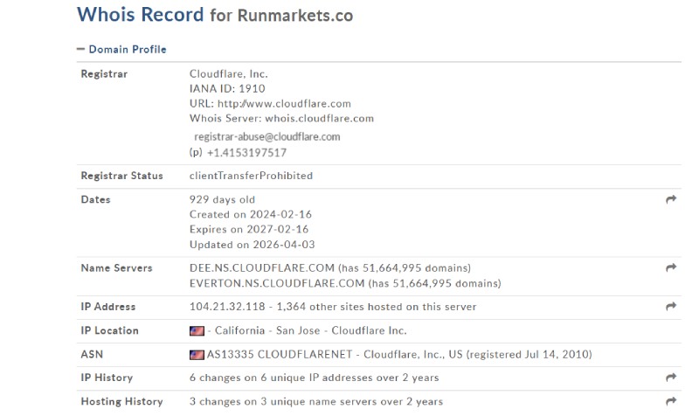The height and width of the screenshot is (416, 699).
Task: Click the IP Address row label
Action: coord(107,307)
